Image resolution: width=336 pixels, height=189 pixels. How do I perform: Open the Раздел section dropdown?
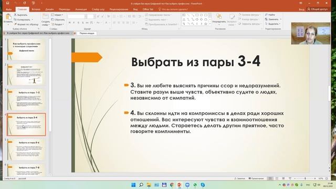point(58,24)
